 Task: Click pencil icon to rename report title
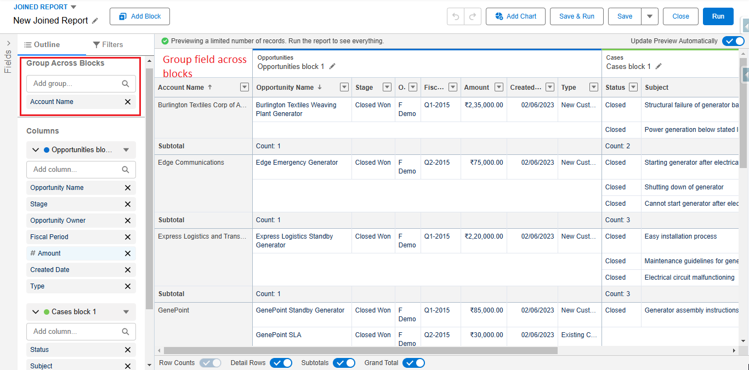tap(95, 21)
